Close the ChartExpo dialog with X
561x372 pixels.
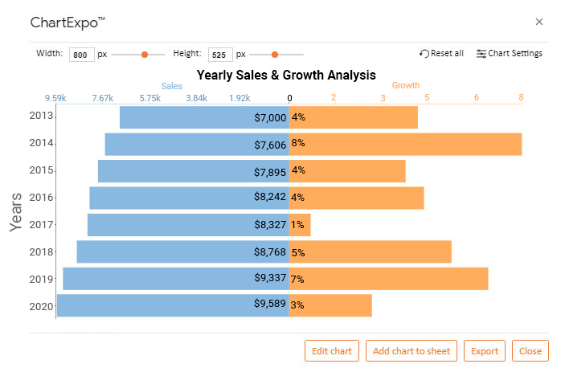538,22
